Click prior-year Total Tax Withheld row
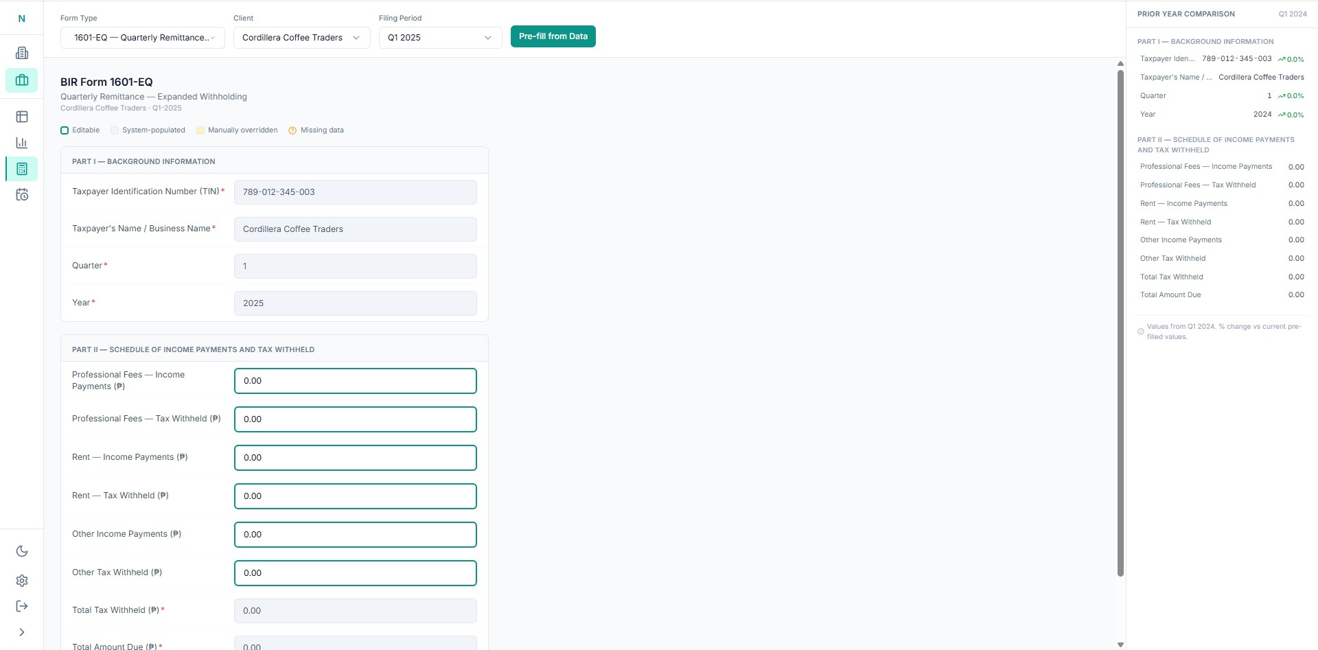 [1223, 277]
